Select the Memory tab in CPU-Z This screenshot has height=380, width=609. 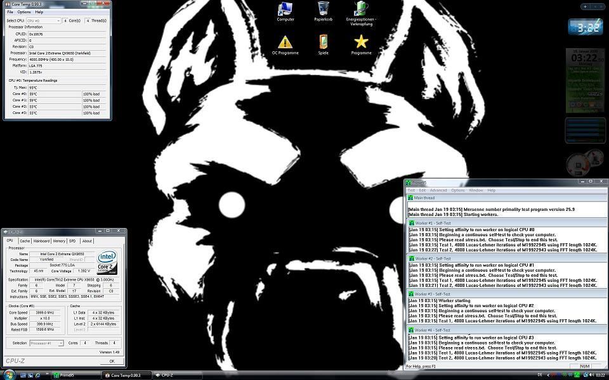(x=59, y=241)
